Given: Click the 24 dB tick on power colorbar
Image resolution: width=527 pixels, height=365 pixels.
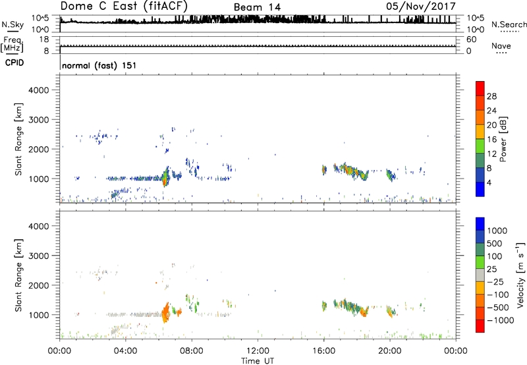Looking at the screenshot, I should click(491, 111).
